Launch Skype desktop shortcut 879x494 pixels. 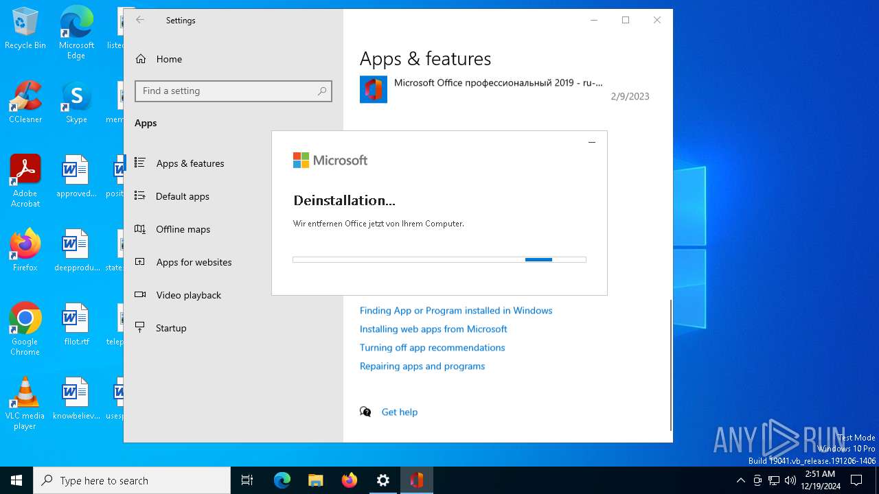[x=76, y=103]
